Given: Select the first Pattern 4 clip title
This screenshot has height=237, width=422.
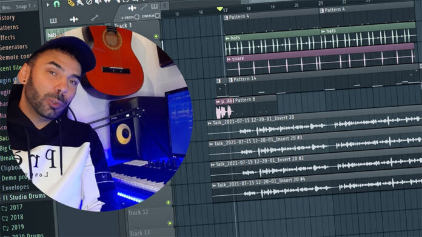Looking at the screenshot, I should [239, 17].
